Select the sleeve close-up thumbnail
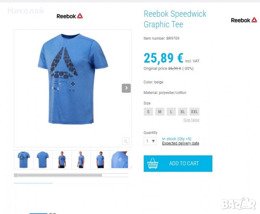This screenshot has width=260, height=214. [x=120, y=160]
